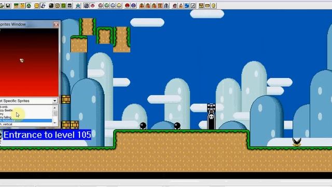Viewport: 332px width, 187px height.
Task: Select the black piranha plant on ground
Action: click(x=297, y=142)
